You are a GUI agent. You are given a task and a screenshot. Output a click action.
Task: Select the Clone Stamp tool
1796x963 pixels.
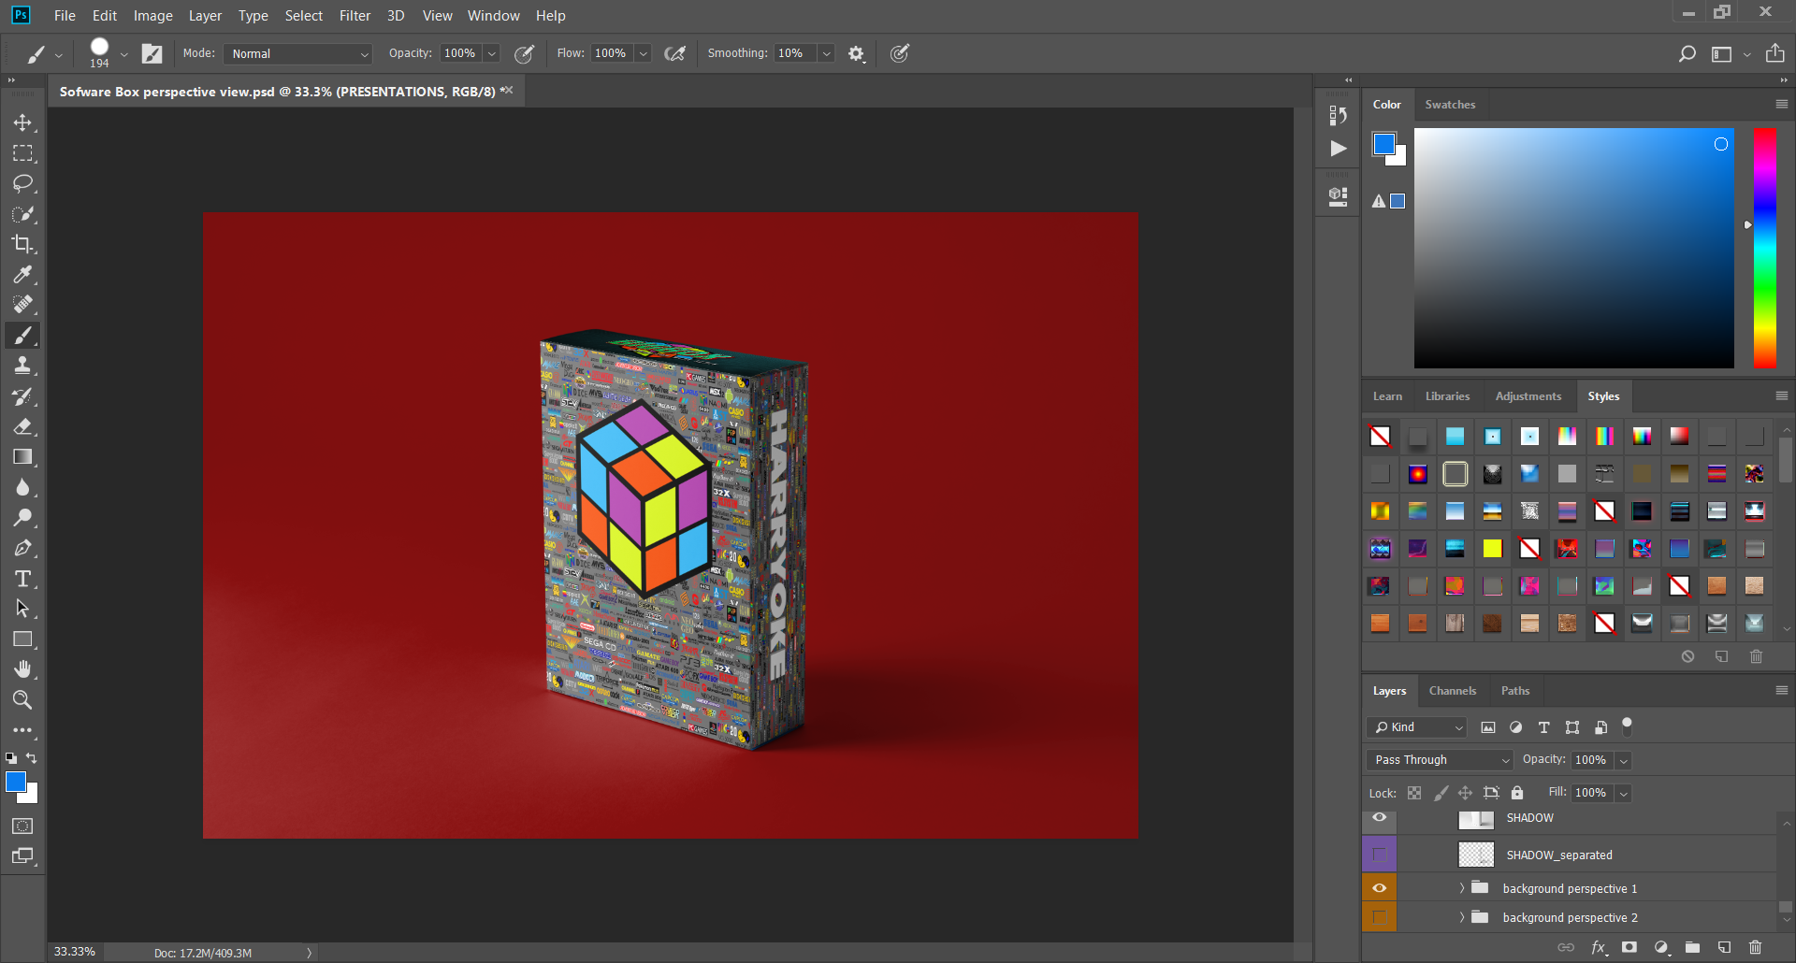tap(22, 366)
